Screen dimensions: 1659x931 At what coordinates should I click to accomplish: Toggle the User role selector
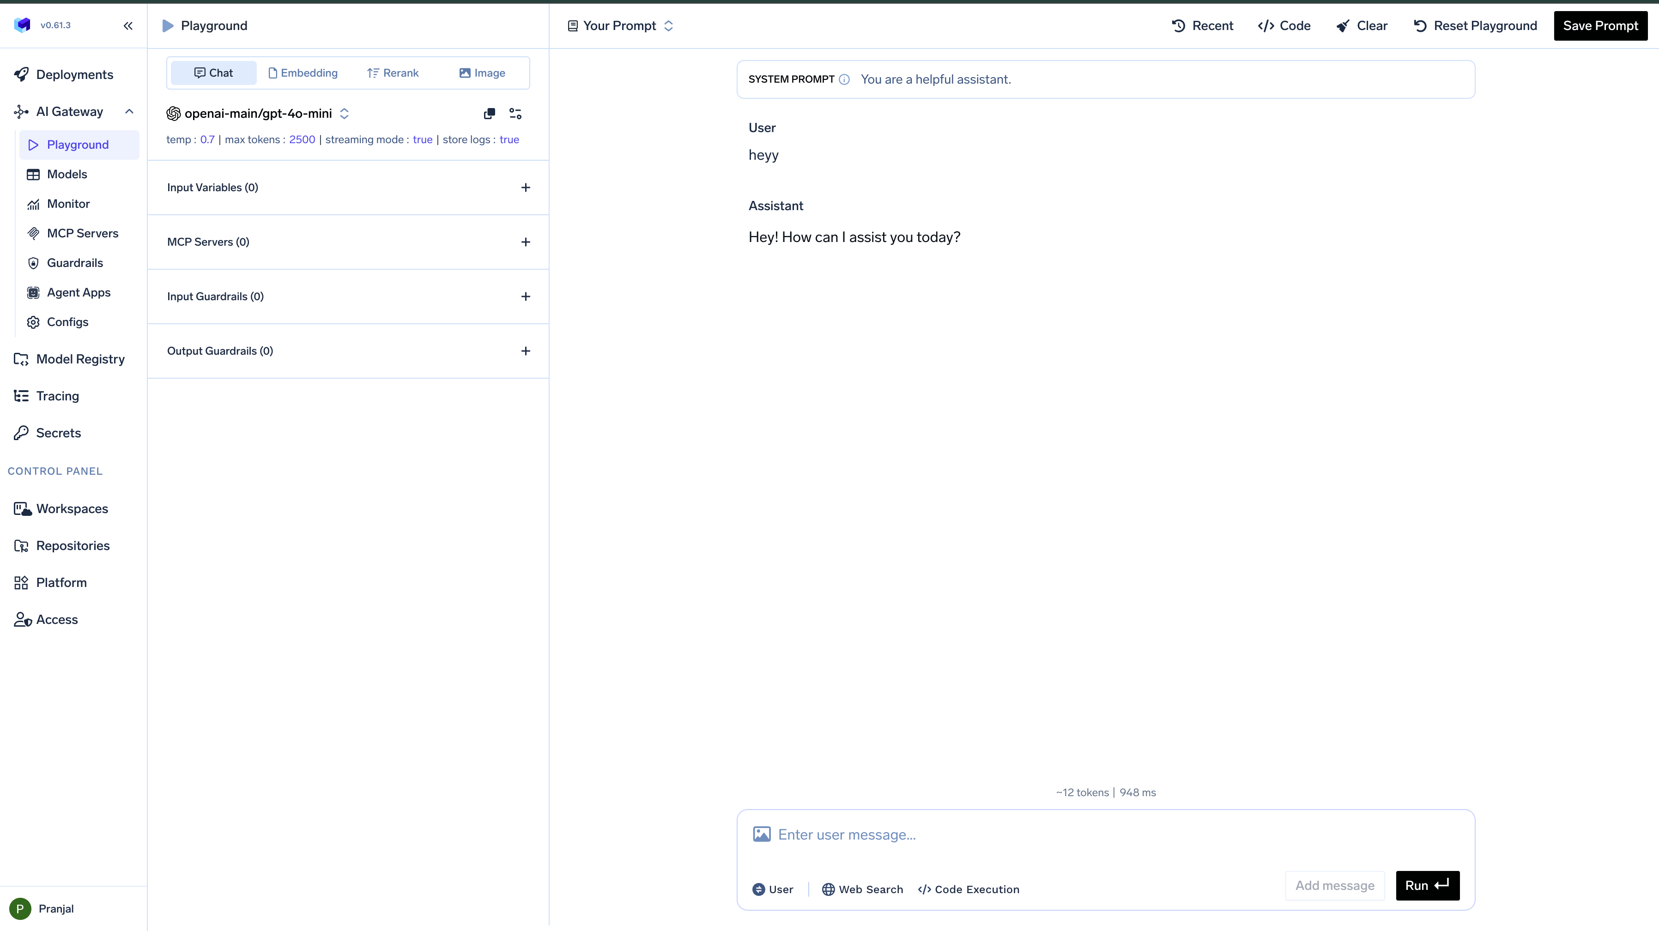click(773, 890)
